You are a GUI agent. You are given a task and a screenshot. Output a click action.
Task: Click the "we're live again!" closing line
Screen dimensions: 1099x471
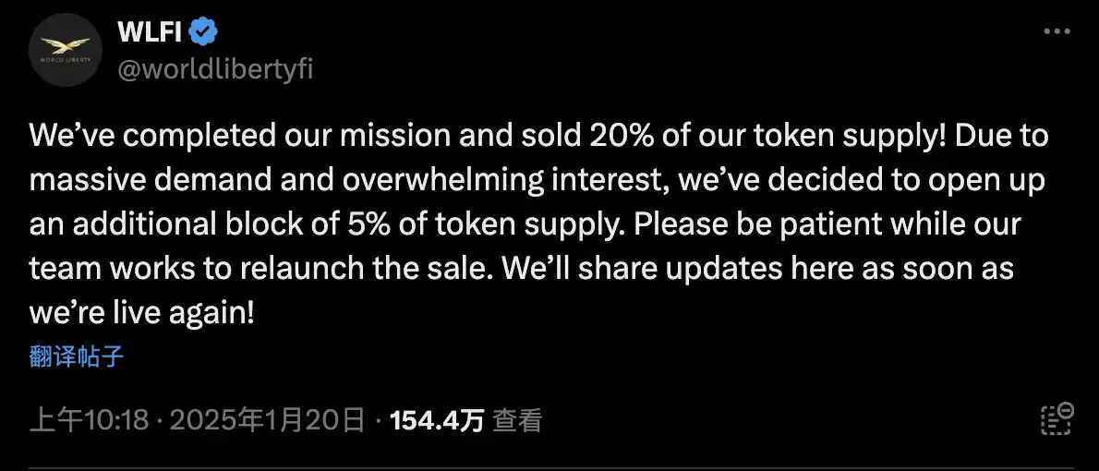pos(141,313)
